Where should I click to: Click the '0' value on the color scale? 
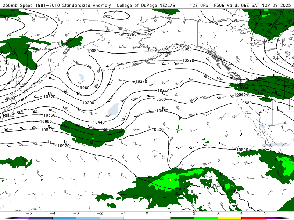tap(147, 213)
